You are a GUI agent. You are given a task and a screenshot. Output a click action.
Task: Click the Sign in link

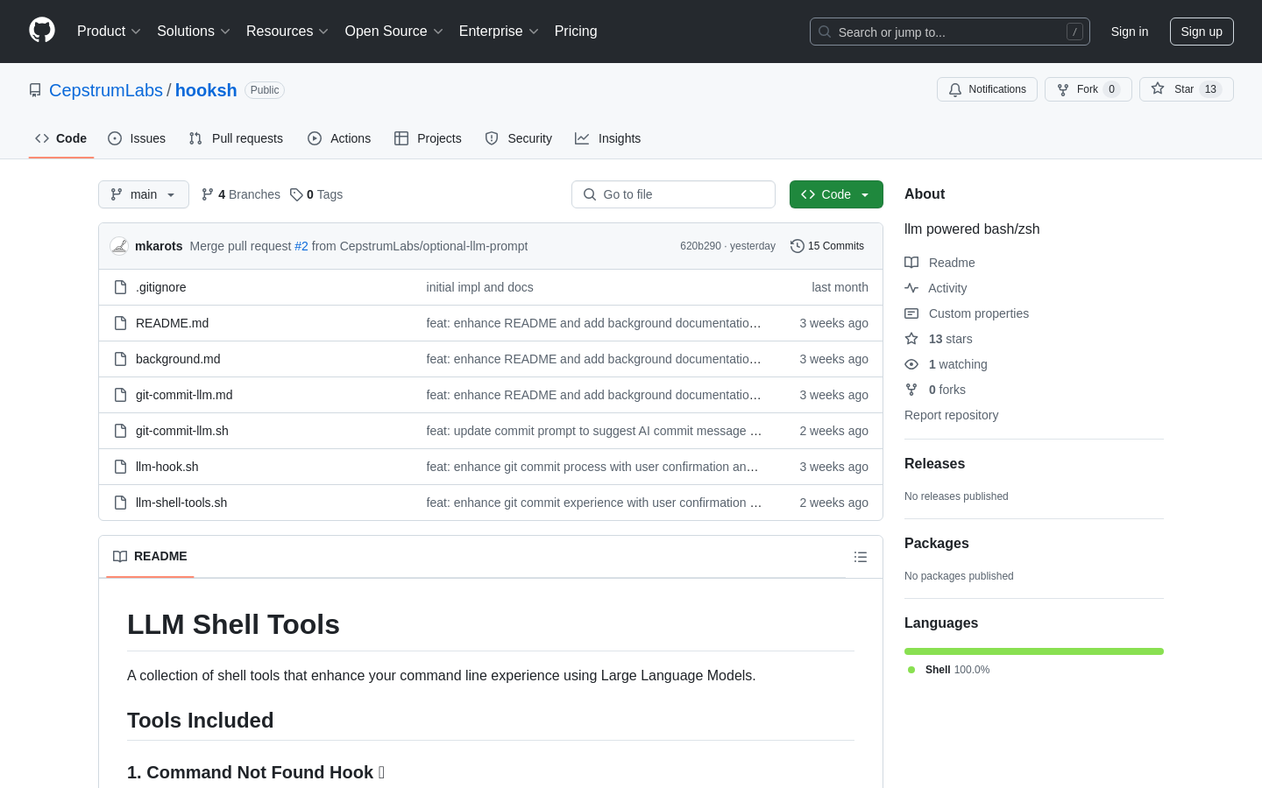point(1130,32)
